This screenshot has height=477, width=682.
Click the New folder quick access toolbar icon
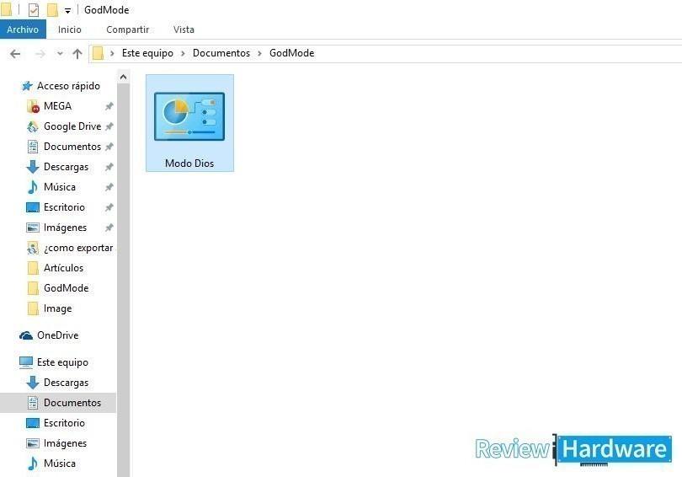point(51,9)
